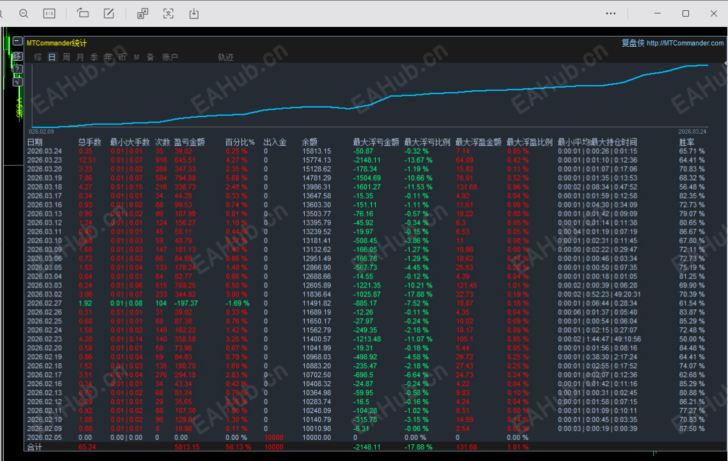
Task: Click the 余额 column header
Action: 310,142
